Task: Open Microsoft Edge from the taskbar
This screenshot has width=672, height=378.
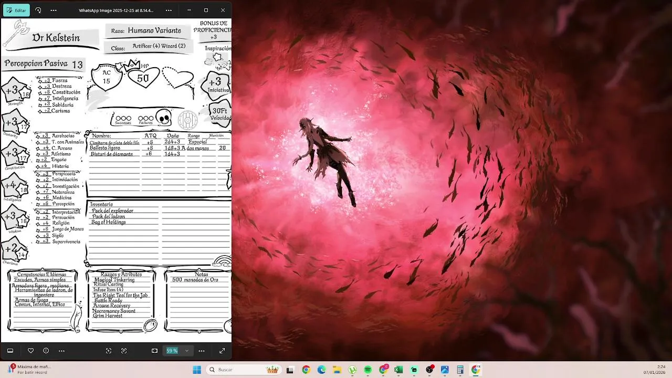Action: pyautogui.click(x=321, y=370)
